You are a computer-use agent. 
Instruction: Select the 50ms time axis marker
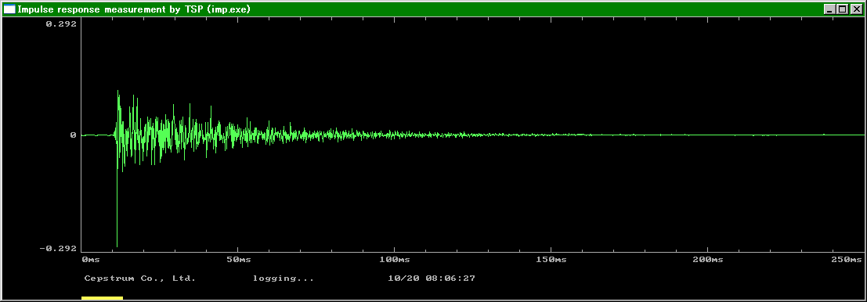pos(240,260)
